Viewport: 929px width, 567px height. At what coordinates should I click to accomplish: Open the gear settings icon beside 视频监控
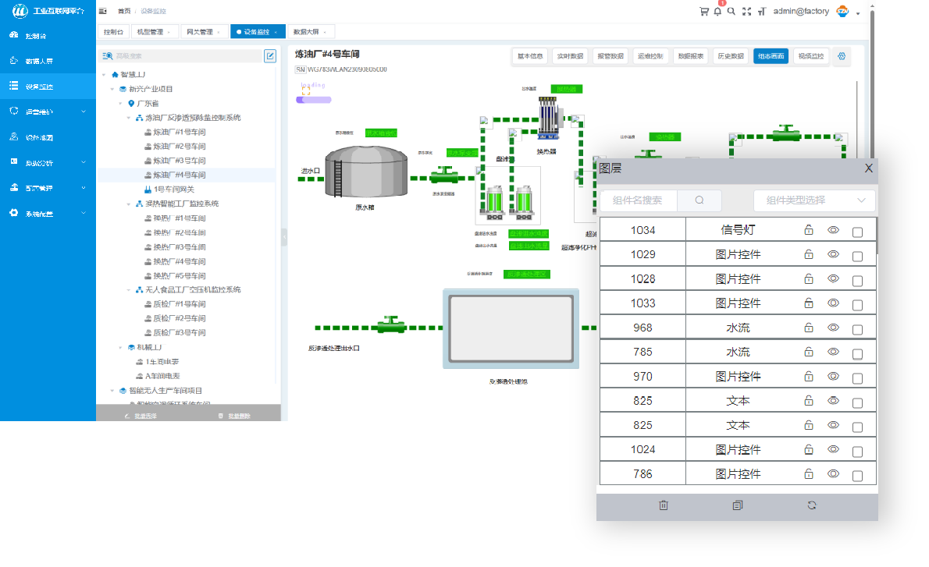841,56
